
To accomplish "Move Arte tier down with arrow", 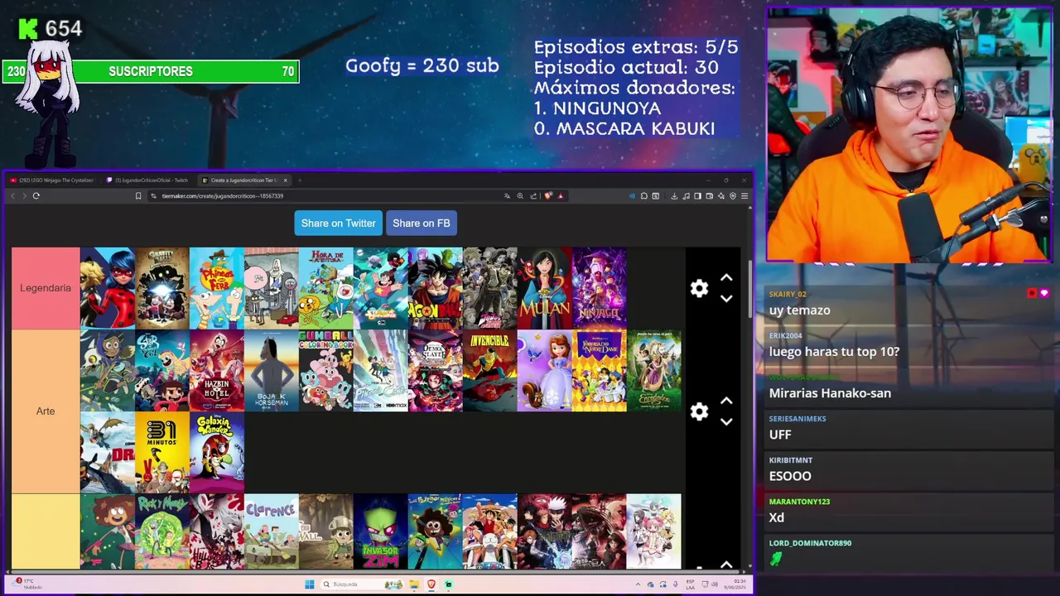I will point(726,422).
